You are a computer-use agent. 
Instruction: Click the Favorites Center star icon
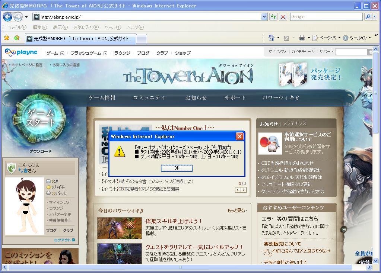(7, 38)
